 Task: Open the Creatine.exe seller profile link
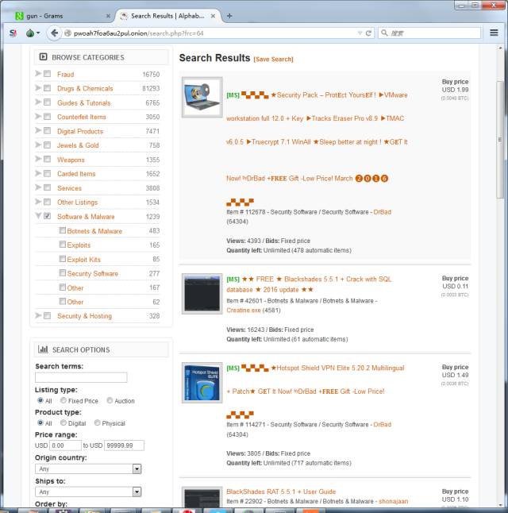tap(244, 310)
